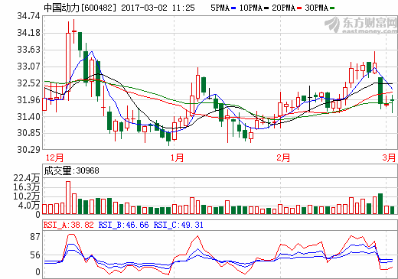
Task: Click the 1月 date axis label
Action: tap(177, 157)
